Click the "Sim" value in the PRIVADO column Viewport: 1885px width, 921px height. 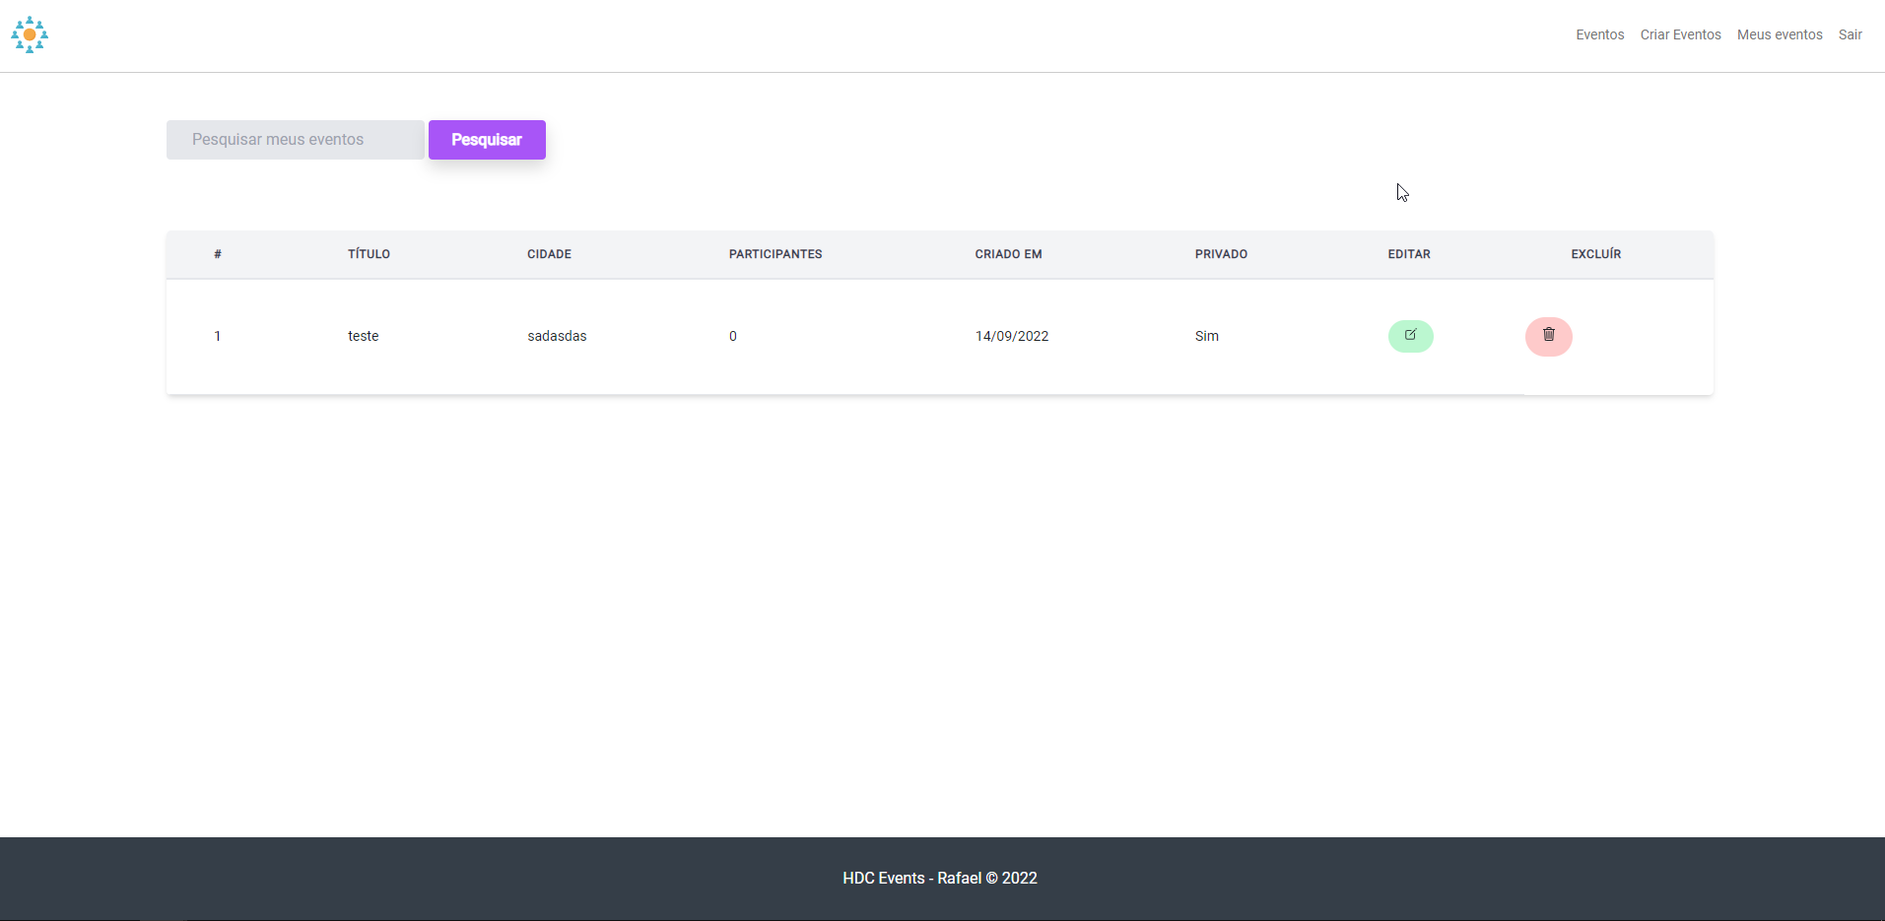click(1207, 336)
